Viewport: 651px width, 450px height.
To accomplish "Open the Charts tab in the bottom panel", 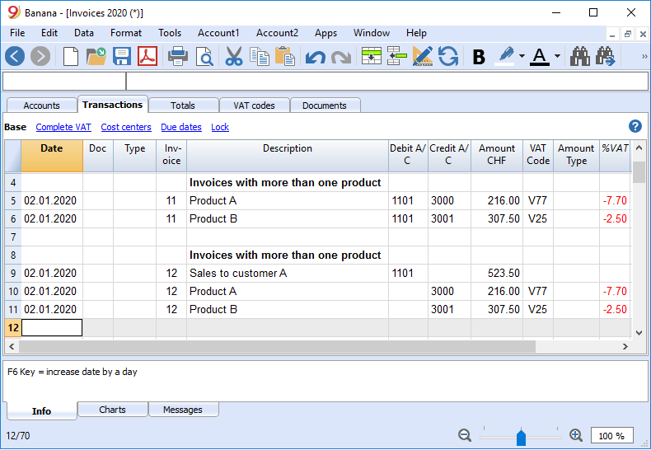I will [113, 410].
